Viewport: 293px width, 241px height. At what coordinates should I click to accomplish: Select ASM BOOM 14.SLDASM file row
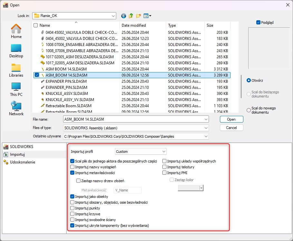coord(132,69)
